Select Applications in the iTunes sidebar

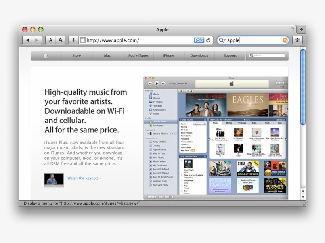click(x=157, y=110)
